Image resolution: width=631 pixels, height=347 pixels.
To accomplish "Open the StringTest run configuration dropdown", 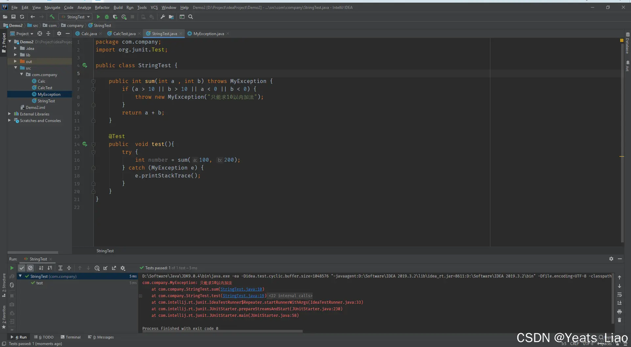I will 76,17.
